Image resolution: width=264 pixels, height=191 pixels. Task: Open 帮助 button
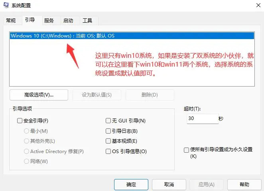(244, 185)
